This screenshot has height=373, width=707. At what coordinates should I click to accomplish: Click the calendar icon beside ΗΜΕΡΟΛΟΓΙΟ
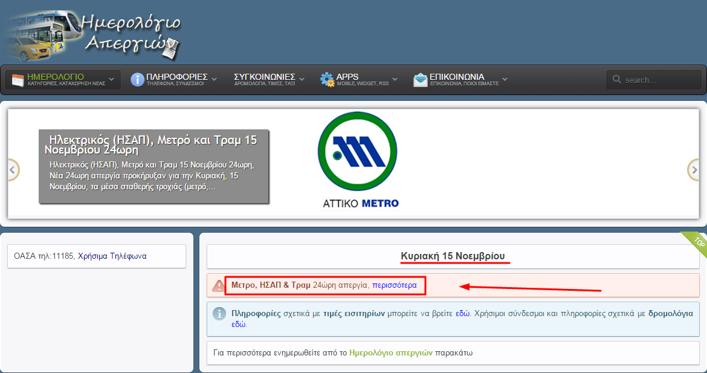(x=18, y=80)
